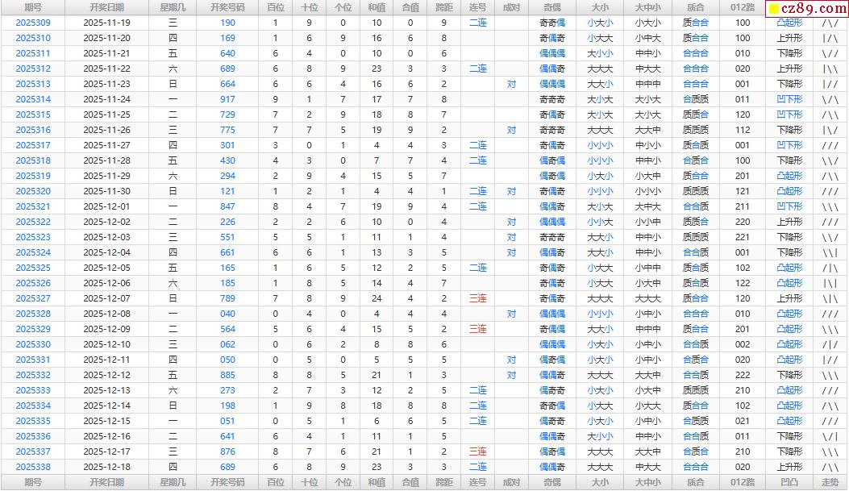Screen dimensions: 849x491
Task: Click winning number 190
Action: (x=228, y=23)
